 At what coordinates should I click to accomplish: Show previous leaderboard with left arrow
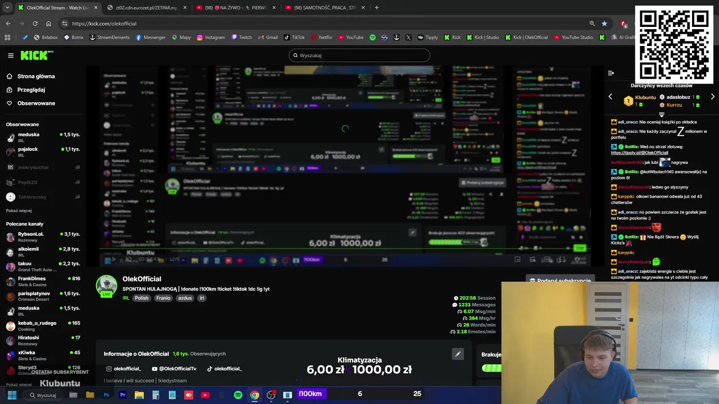pyautogui.click(x=611, y=97)
